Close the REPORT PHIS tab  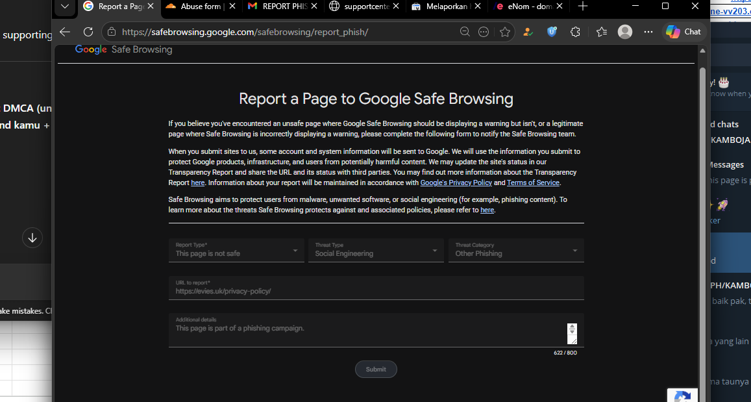(x=314, y=6)
